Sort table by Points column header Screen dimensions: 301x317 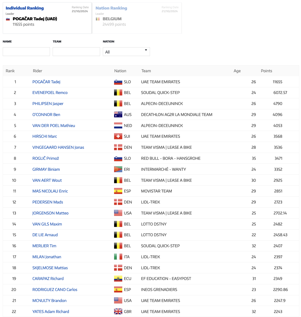(x=266, y=71)
